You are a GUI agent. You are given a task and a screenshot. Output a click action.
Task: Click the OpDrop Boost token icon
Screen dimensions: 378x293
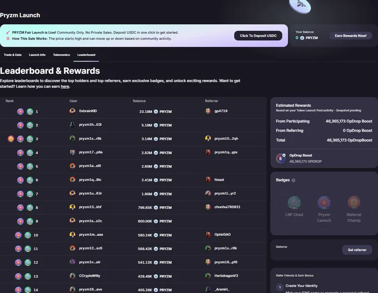[x=281, y=158]
